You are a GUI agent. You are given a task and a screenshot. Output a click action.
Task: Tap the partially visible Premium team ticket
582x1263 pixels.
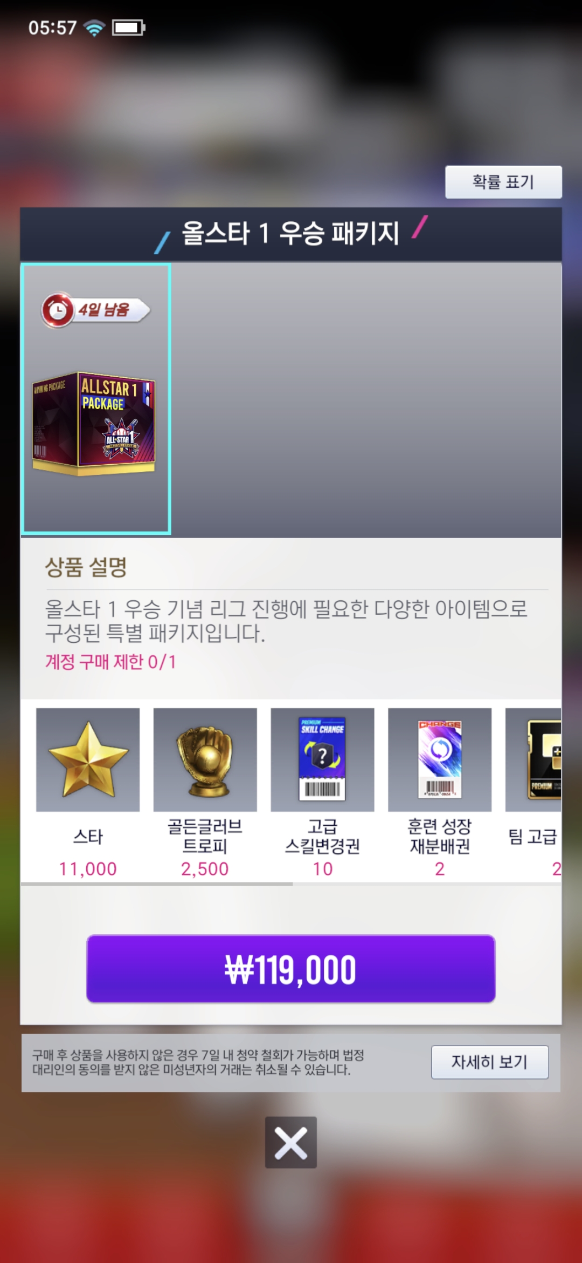(x=533, y=759)
